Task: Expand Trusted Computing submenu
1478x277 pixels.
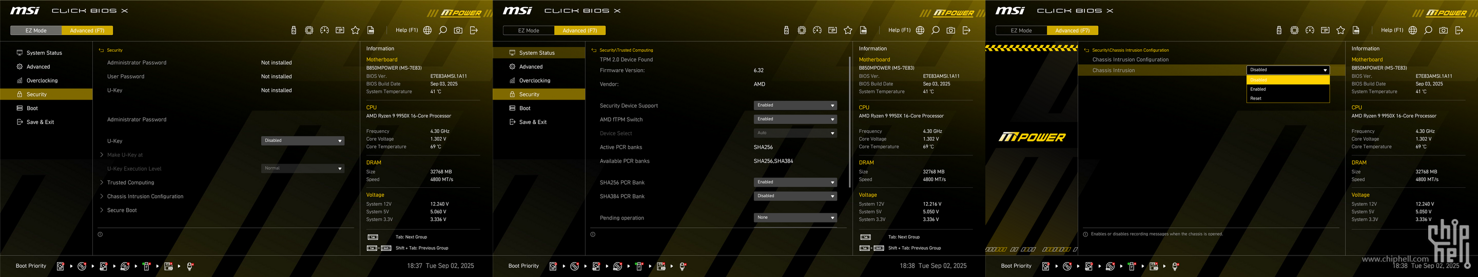Action: (130, 183)
